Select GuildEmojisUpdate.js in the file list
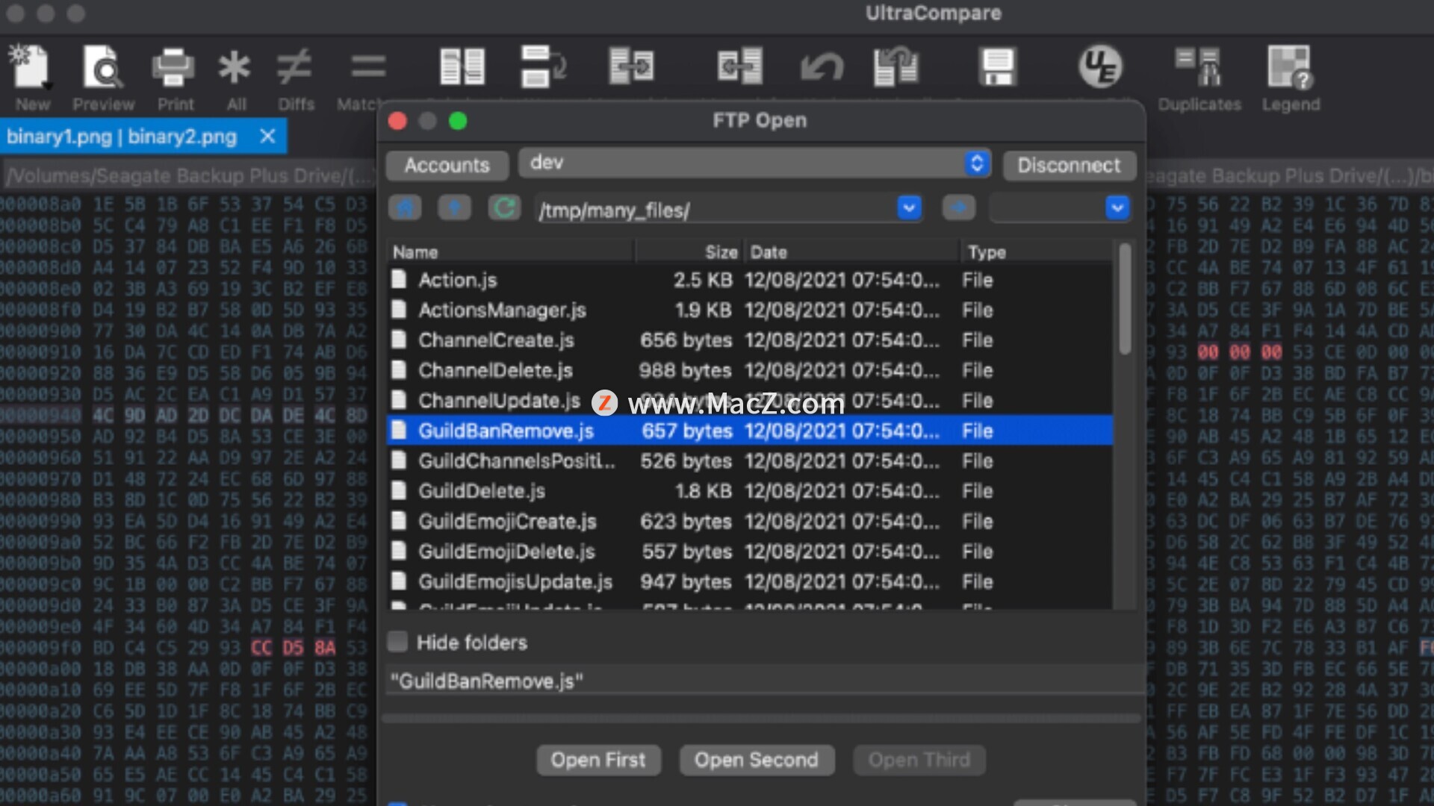This screenshot has width=1434, height=806. (x=750, y=581)
